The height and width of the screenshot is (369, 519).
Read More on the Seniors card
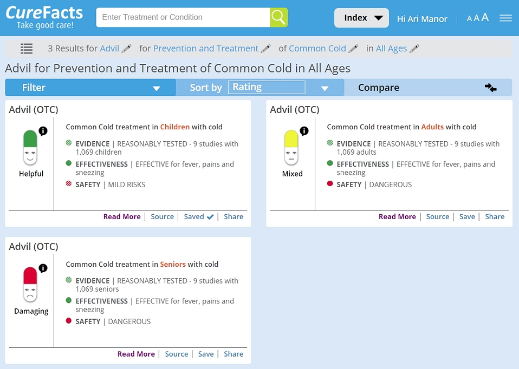[x=136, y=354]
